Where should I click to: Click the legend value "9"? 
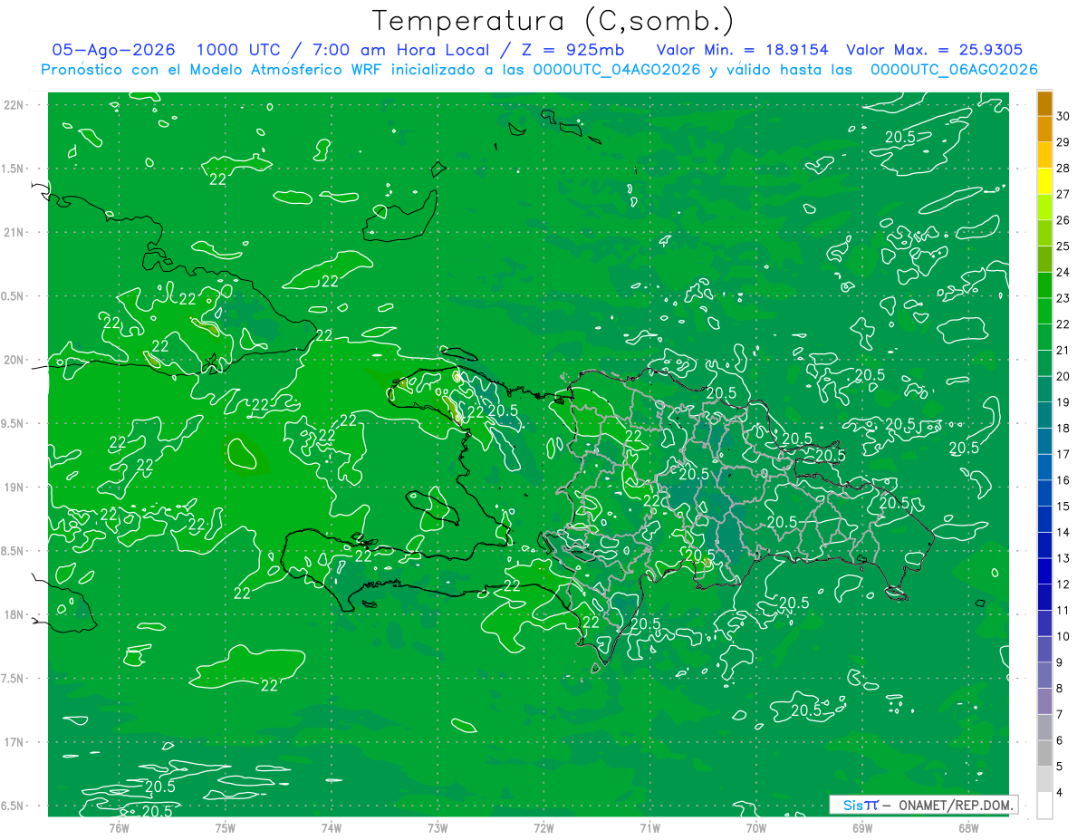pyautogui.click(x=1060, y=662)
